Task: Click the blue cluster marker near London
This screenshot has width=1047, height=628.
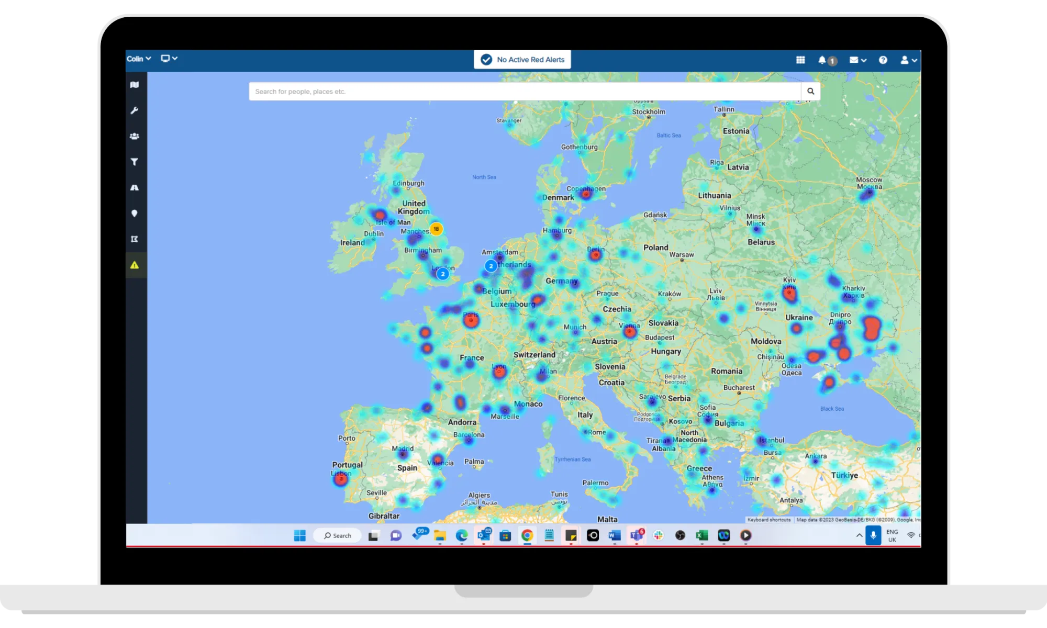Action: (x=442, y=274)
